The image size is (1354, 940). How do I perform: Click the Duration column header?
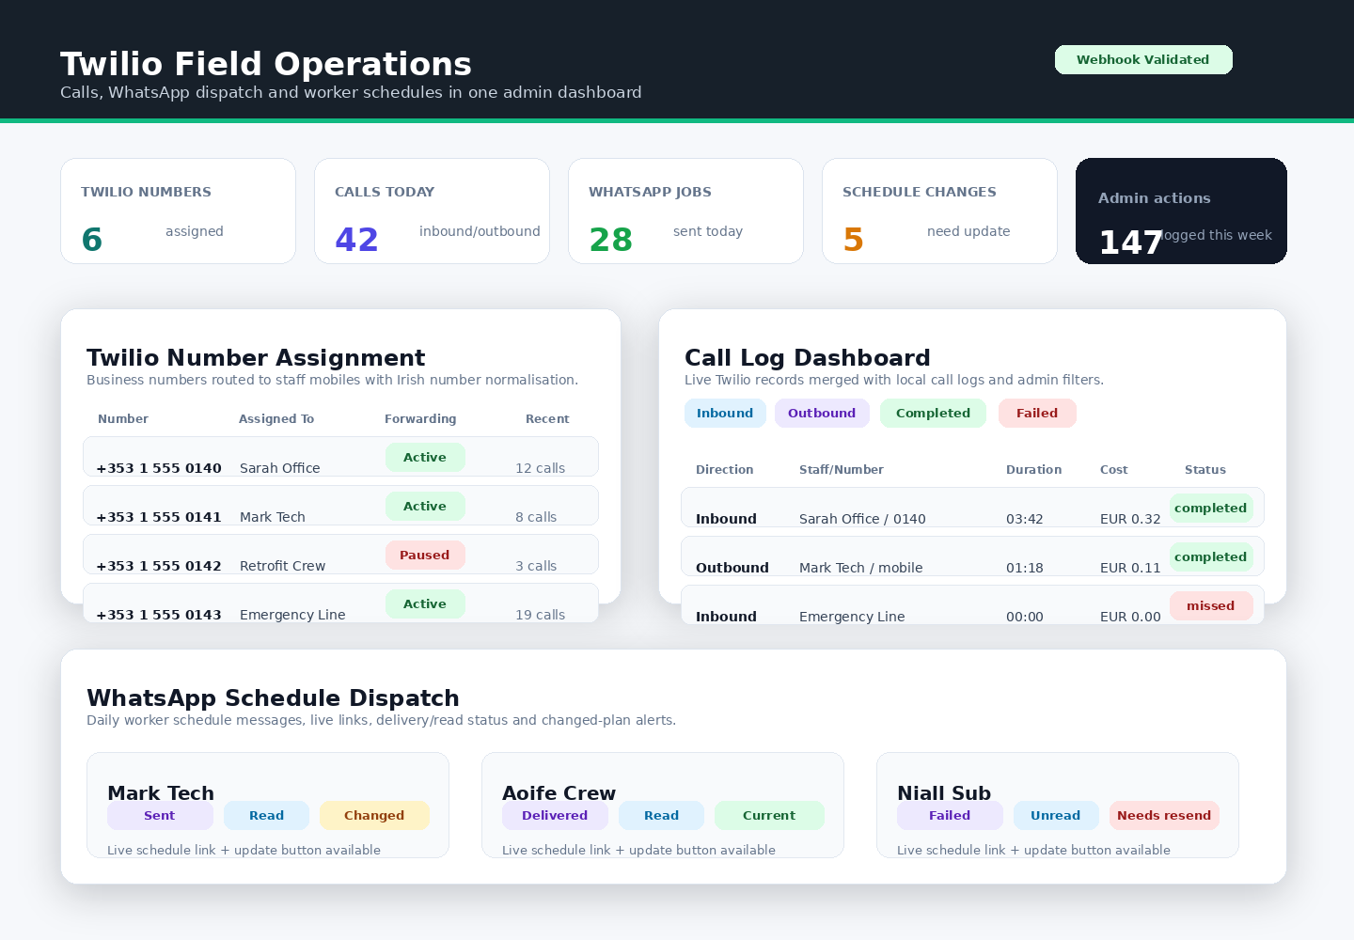click(1034, 470)
